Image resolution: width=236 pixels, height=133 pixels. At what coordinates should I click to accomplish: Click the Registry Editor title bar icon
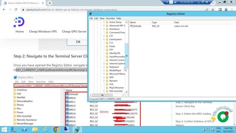point(90,14)
